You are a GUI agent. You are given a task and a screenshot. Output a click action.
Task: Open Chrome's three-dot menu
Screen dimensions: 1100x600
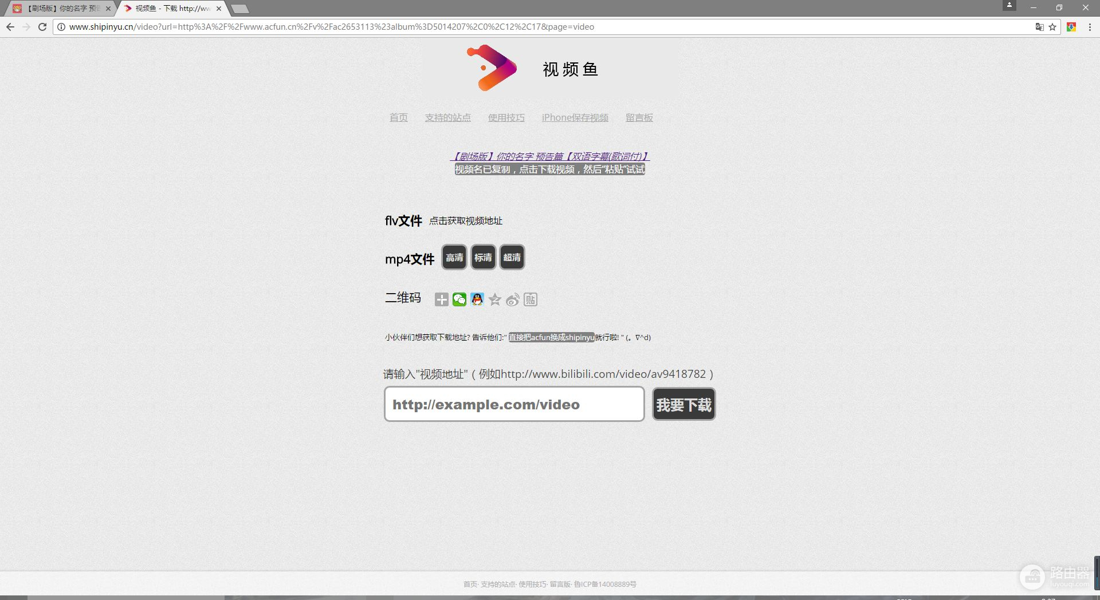pyautogui.click(x=1090, y=27)
